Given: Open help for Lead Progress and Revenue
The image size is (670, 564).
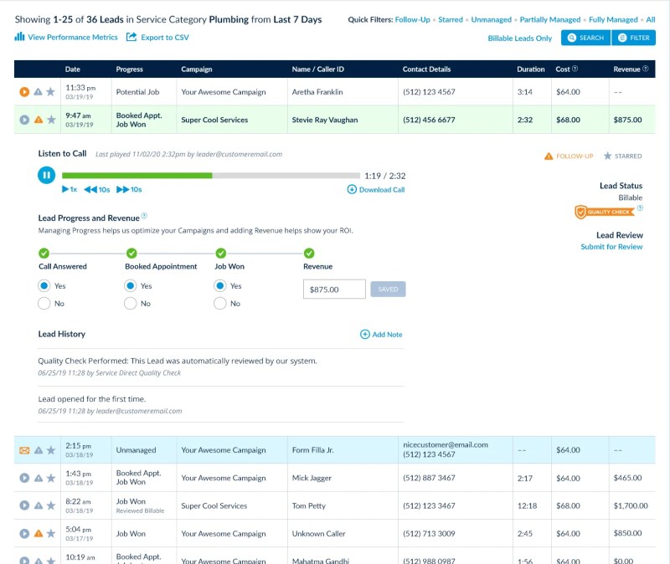Looking at the screenshot, I should click(x=144, y=216).
